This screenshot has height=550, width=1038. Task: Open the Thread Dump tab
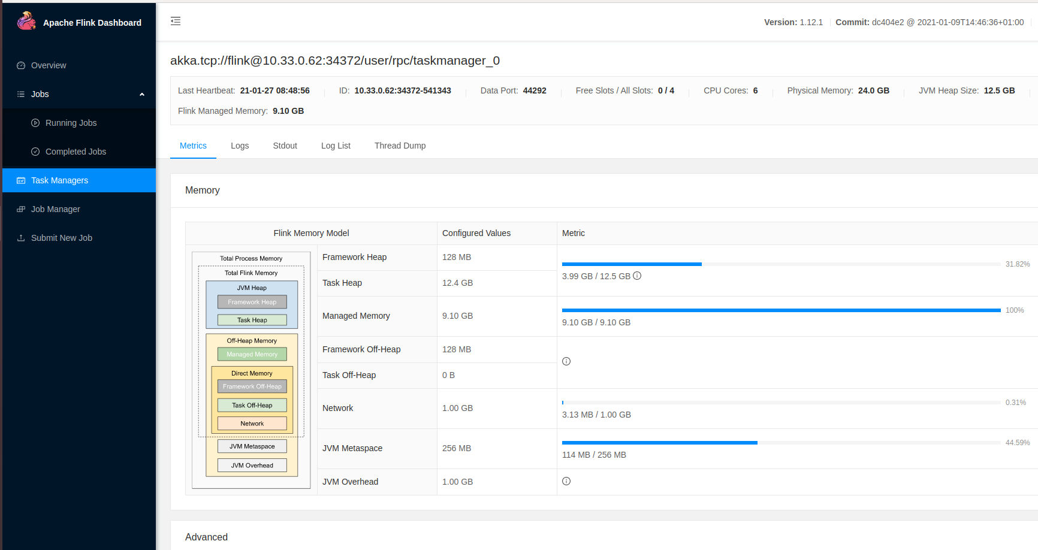click(x=400, y=146)
